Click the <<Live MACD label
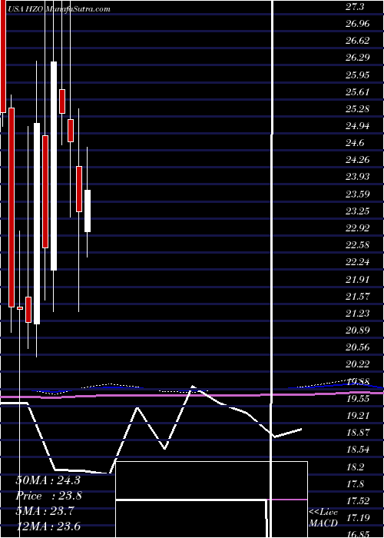 pyautogui.click(x=323, y=518)
